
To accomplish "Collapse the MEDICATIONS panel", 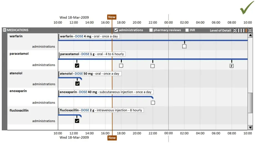I will pos(4,30).
